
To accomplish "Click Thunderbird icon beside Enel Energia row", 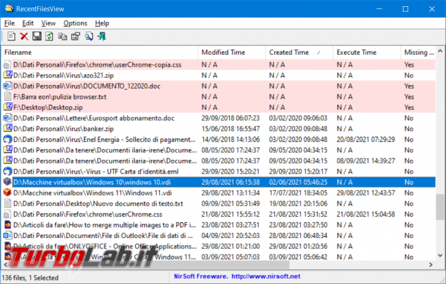I will [7, 139].
